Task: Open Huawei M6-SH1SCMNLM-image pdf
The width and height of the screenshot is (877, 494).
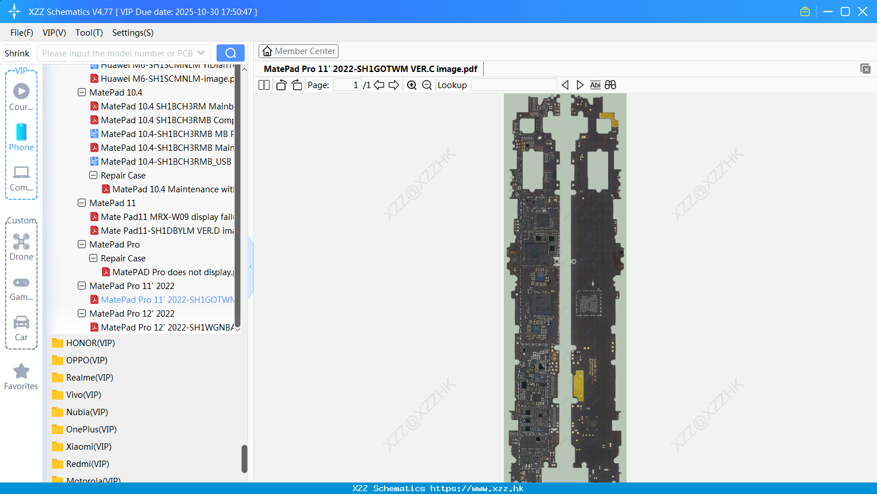Action: (x=162, y=78)
